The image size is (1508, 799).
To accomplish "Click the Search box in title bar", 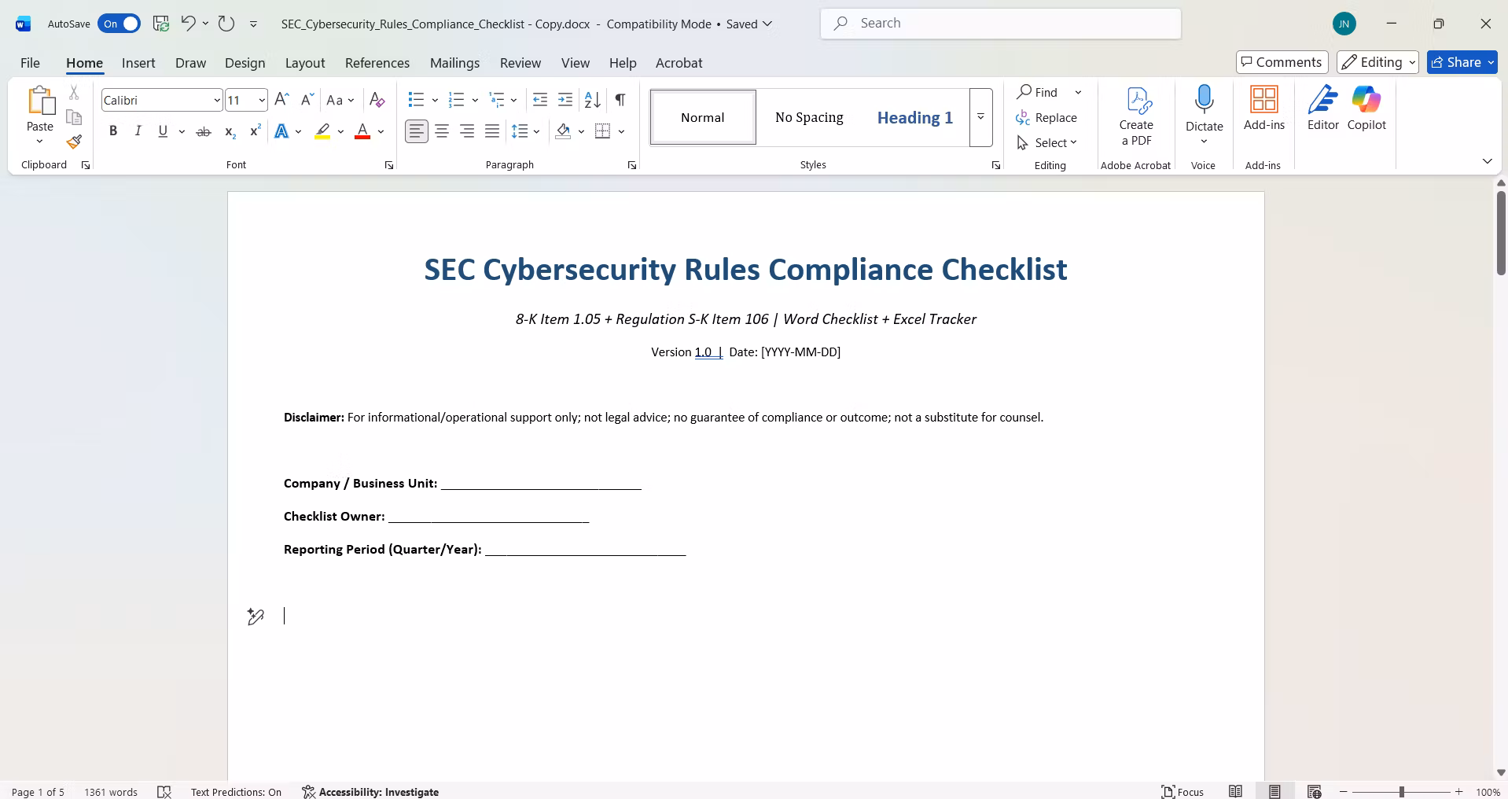I will click(1001, 24).
